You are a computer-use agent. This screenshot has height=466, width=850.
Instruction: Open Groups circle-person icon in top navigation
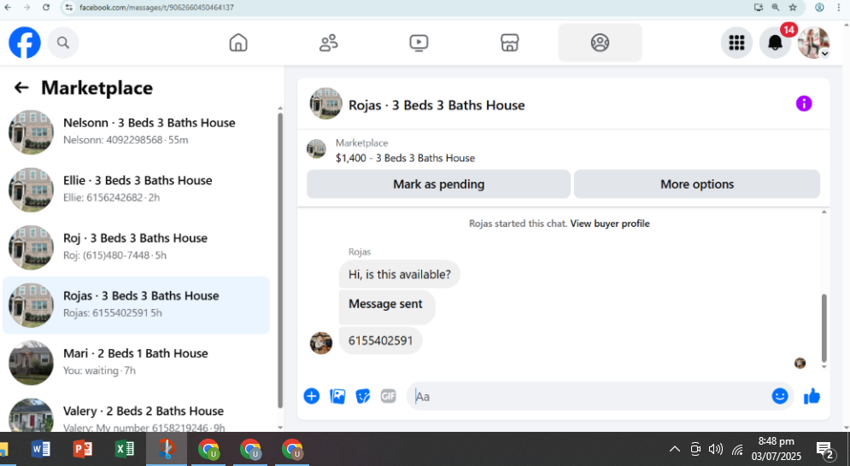[600, 43]
